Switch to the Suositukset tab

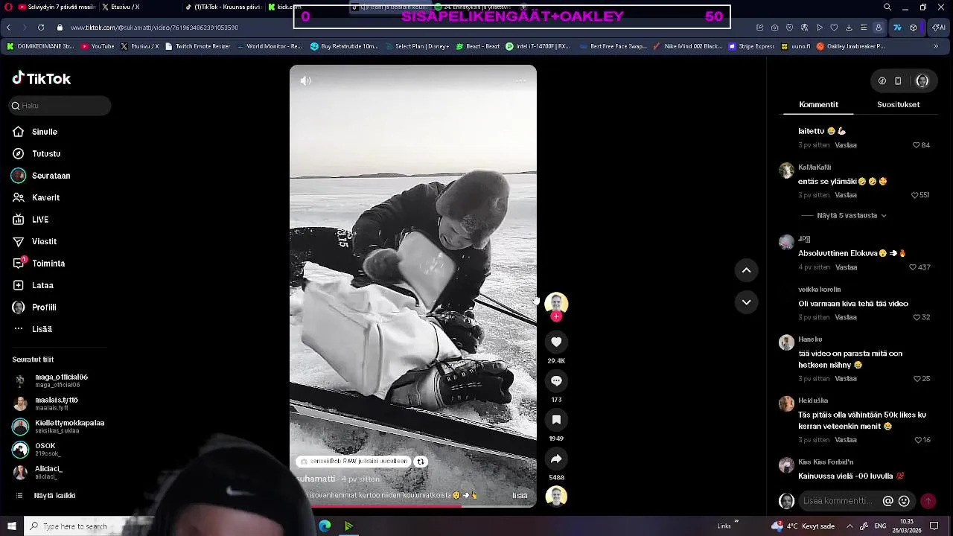click(898, 105)
